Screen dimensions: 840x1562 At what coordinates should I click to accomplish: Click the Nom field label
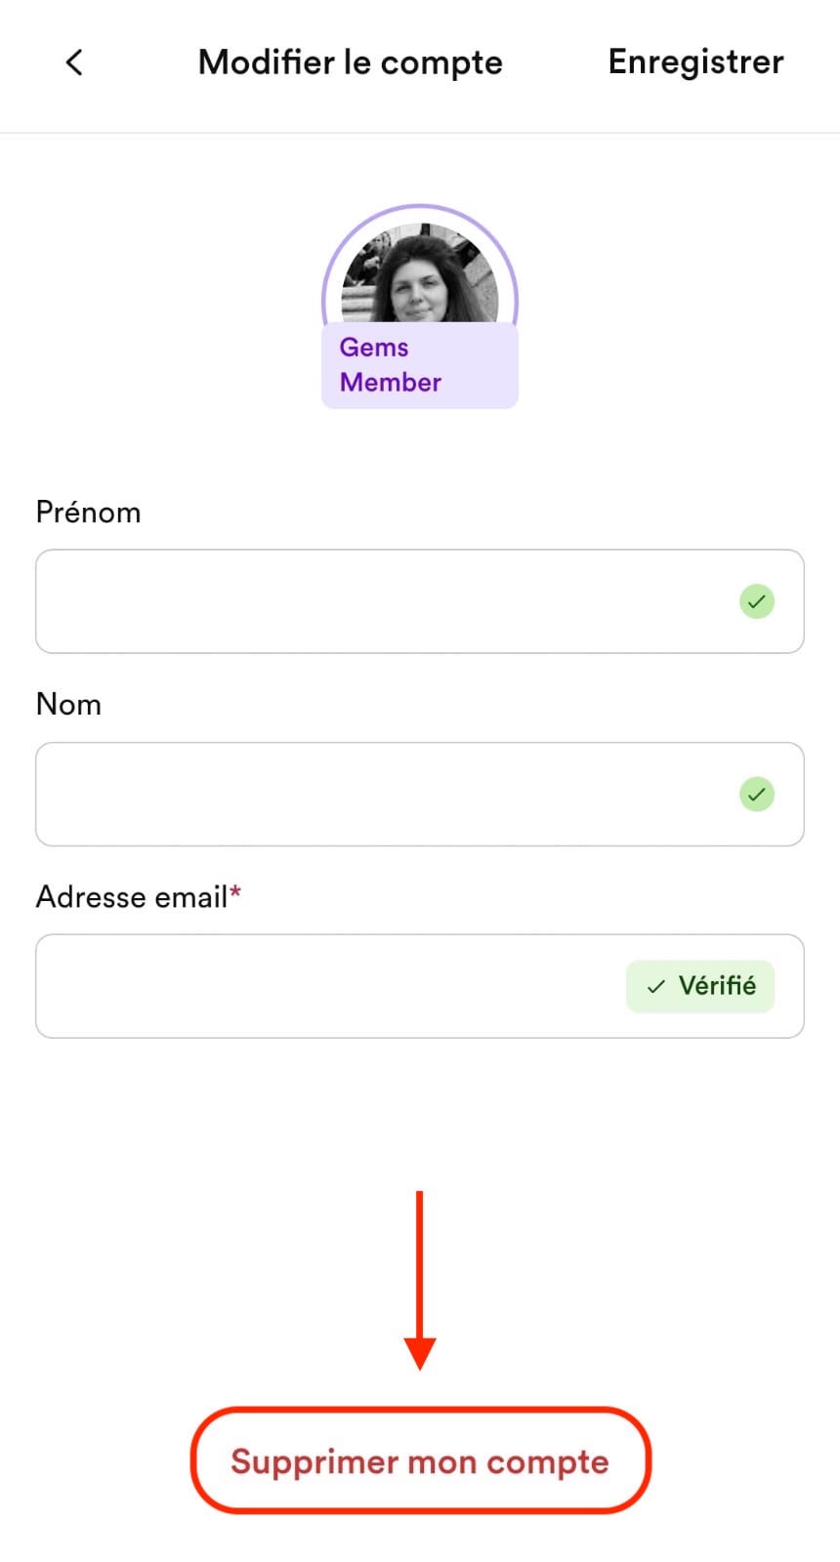[68, 704]
